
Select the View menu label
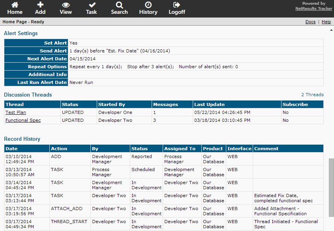pos(66,12)
